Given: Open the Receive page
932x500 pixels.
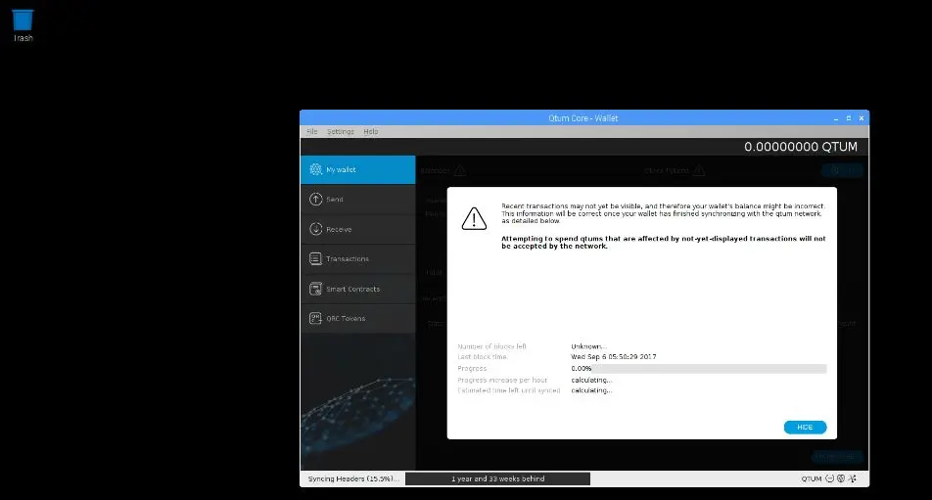Looking at the screenshot, I should pos(358,229).
